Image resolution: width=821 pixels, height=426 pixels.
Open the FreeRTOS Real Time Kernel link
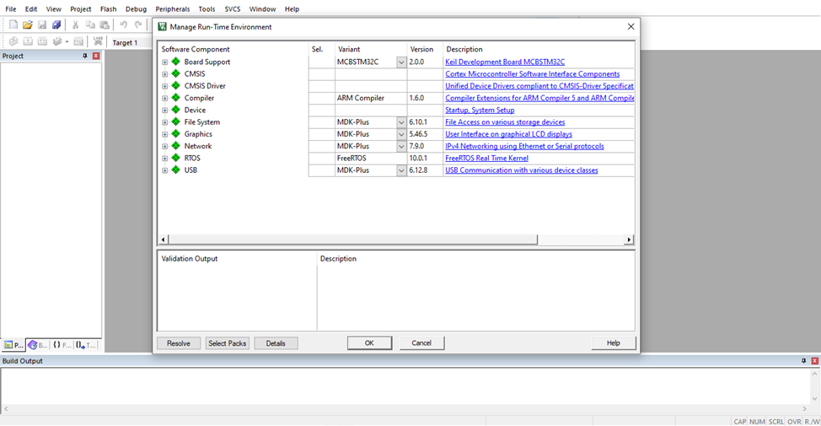point(486,159)
